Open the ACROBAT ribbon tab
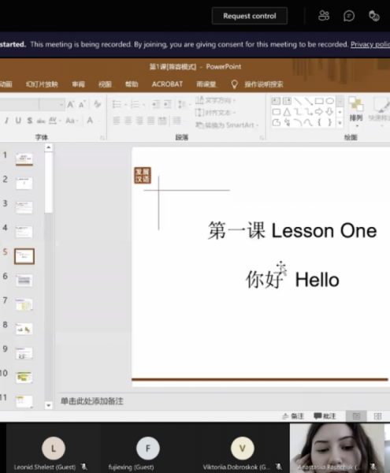Image resolution: width=390 pixels, height=473 pixels. click(x=167, y=84)
